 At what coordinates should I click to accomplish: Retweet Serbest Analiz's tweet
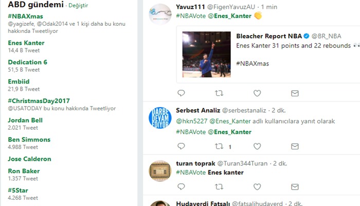(219, 146)
